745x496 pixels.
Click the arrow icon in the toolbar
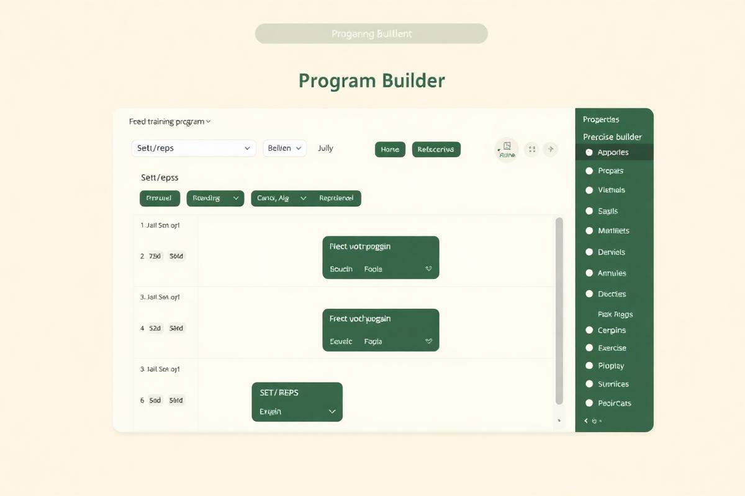[x=550, y=149]
